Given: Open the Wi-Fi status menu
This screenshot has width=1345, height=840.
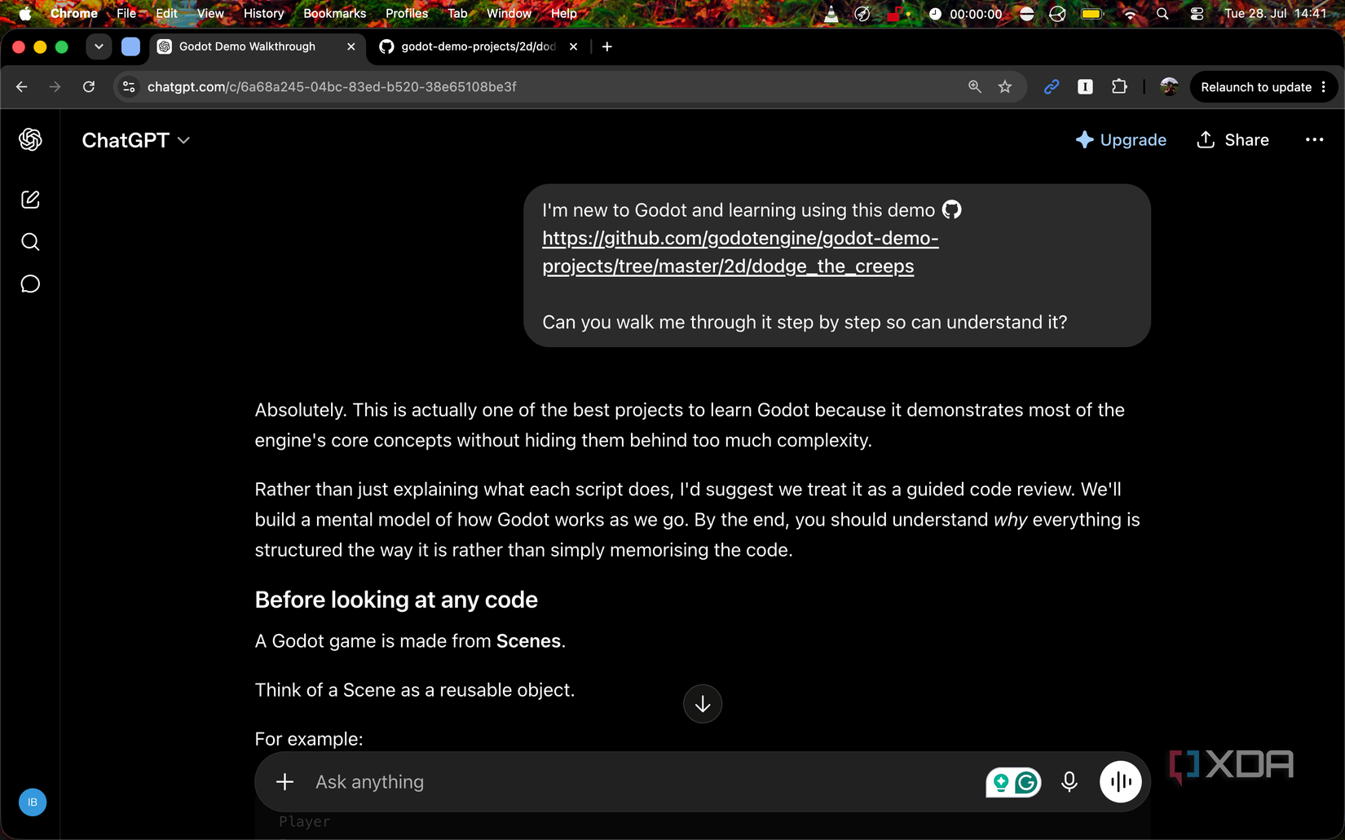Looking at the screenshot, I should (1130, 14).
